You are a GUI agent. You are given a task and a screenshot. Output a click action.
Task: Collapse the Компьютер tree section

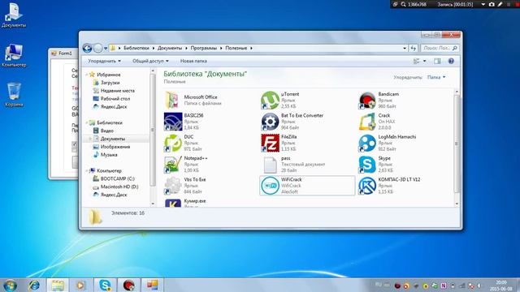click(x=87, y=171)
